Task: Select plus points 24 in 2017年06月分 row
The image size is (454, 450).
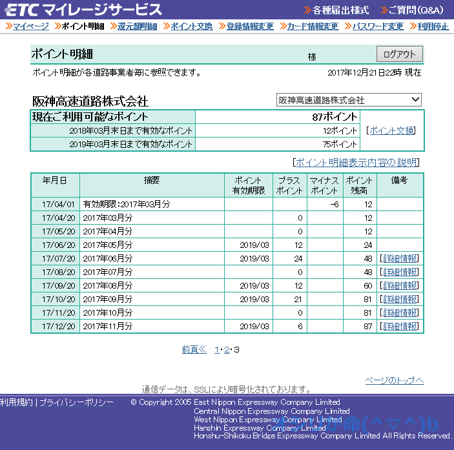Action: [298, 258]
